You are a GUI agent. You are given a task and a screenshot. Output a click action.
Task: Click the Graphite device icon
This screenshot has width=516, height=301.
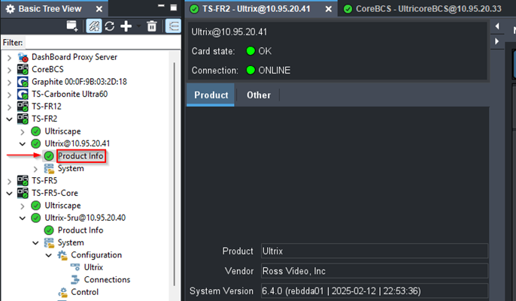pos(23,82)
